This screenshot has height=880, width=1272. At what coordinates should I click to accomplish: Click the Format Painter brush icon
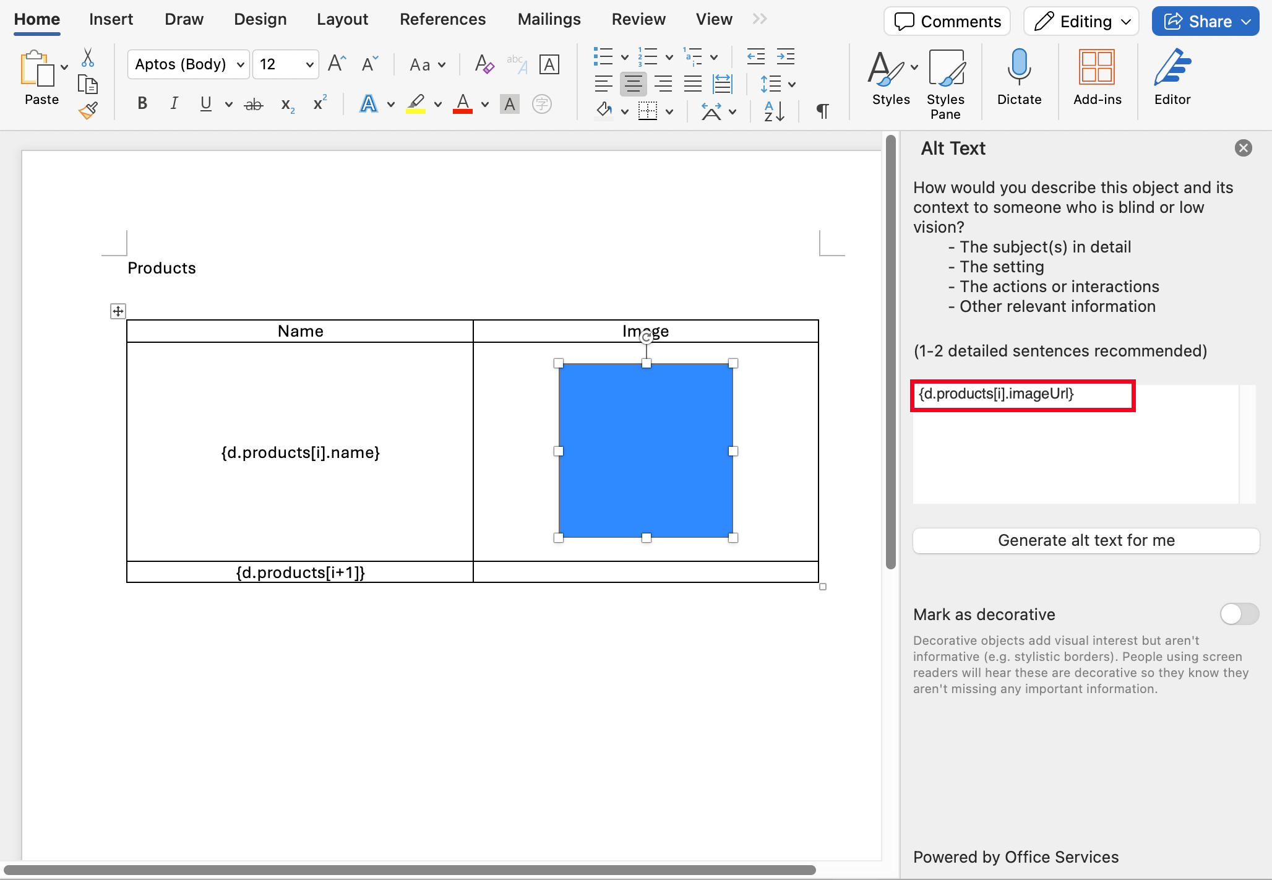coord(88,111)
